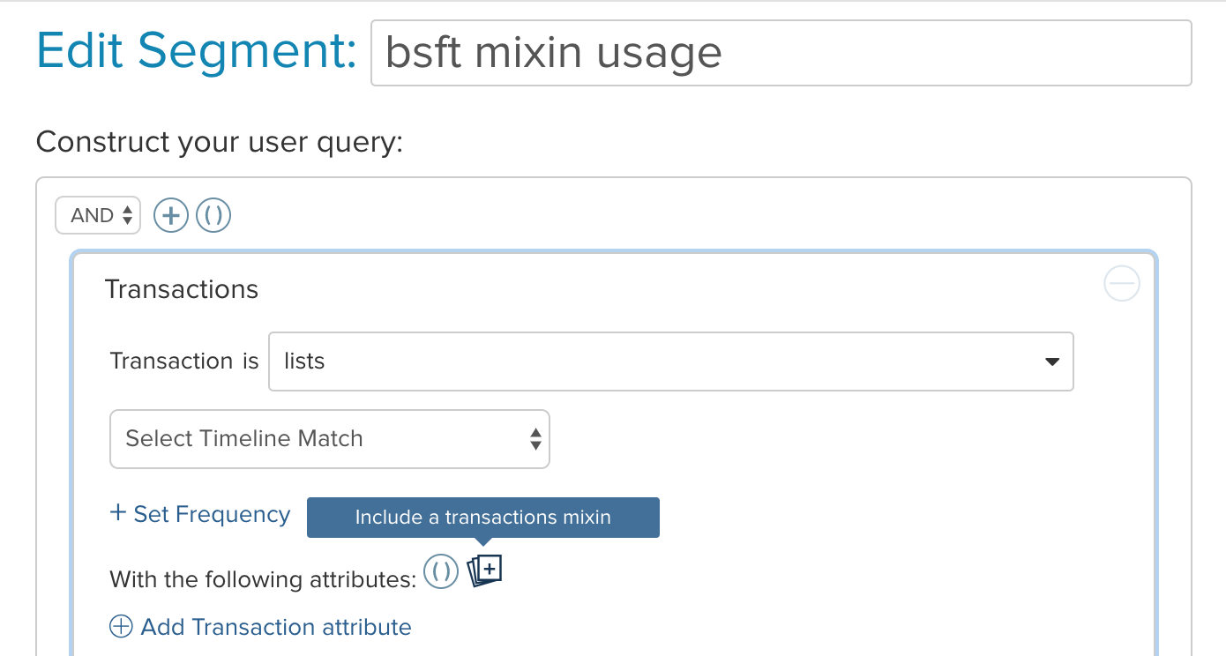This screenshot has height=656, width=1226.
Task: Add a condition with the top plus icon
Action: tap(171, 215)
